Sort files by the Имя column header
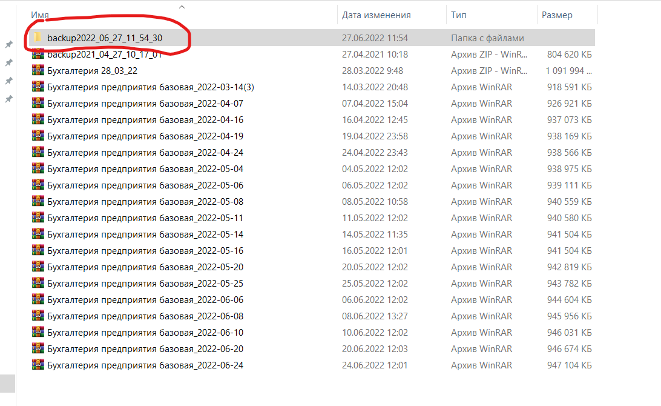The width and height of the screenshot is (661, 406). coord(40,15)
